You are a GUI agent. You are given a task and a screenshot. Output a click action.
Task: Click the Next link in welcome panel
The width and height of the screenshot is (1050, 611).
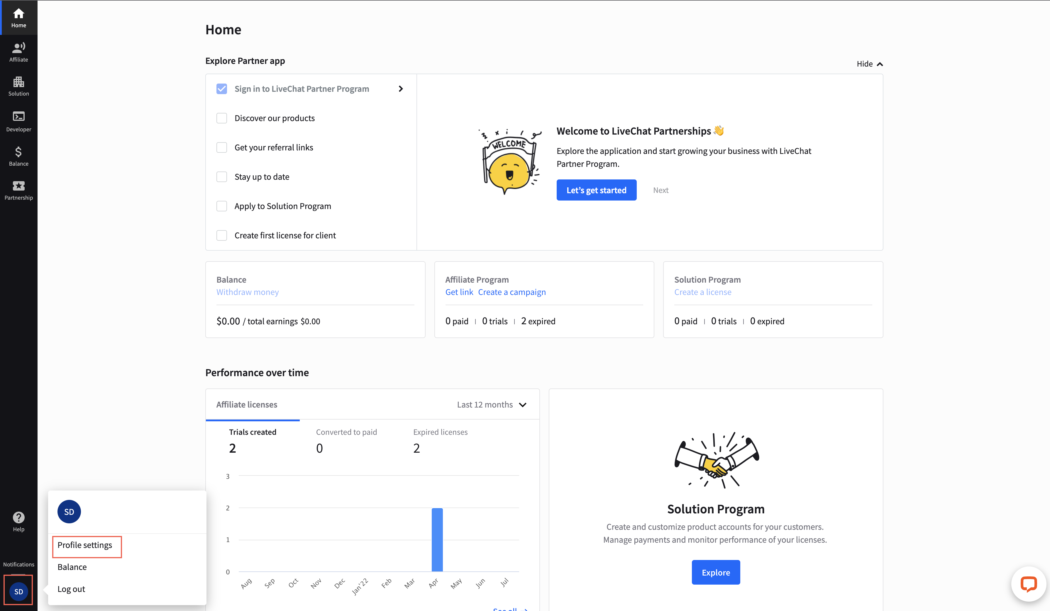click(x=661, y=190)
